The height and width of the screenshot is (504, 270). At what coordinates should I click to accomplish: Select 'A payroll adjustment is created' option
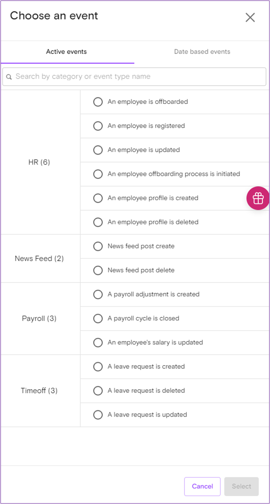pyautogui.click(x=98, y=295)
